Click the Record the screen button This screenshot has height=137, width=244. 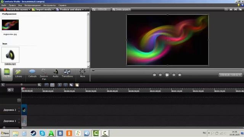[x=16, y=10]
